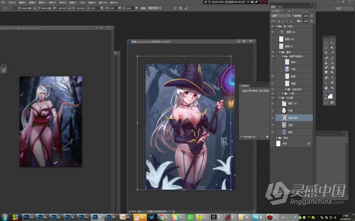Select the Eraser tool
355x221 pixels.
click(326, 67)
